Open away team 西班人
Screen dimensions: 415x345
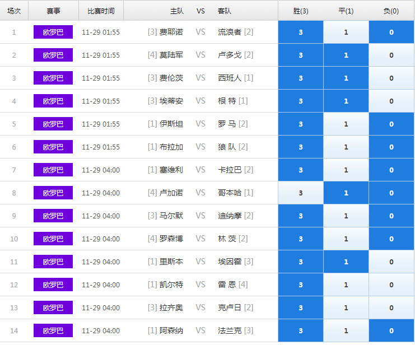pyautogui.click(x=230, y=78)
